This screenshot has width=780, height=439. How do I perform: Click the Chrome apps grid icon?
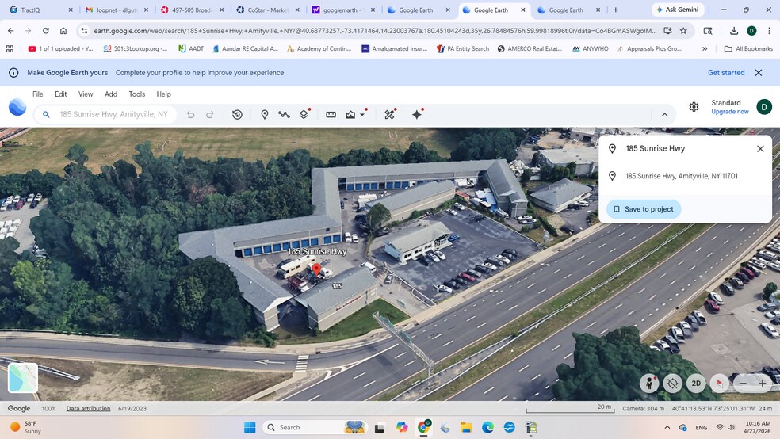click(10, 48)
